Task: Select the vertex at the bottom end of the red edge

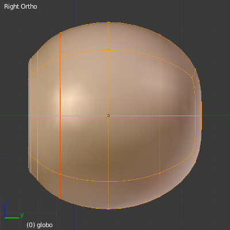Action: (60, 198)
